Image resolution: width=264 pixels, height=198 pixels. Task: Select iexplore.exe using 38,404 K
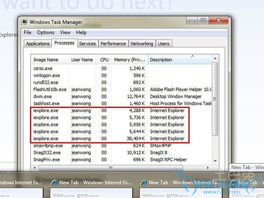pyautogui.click(x=121, y=139)
